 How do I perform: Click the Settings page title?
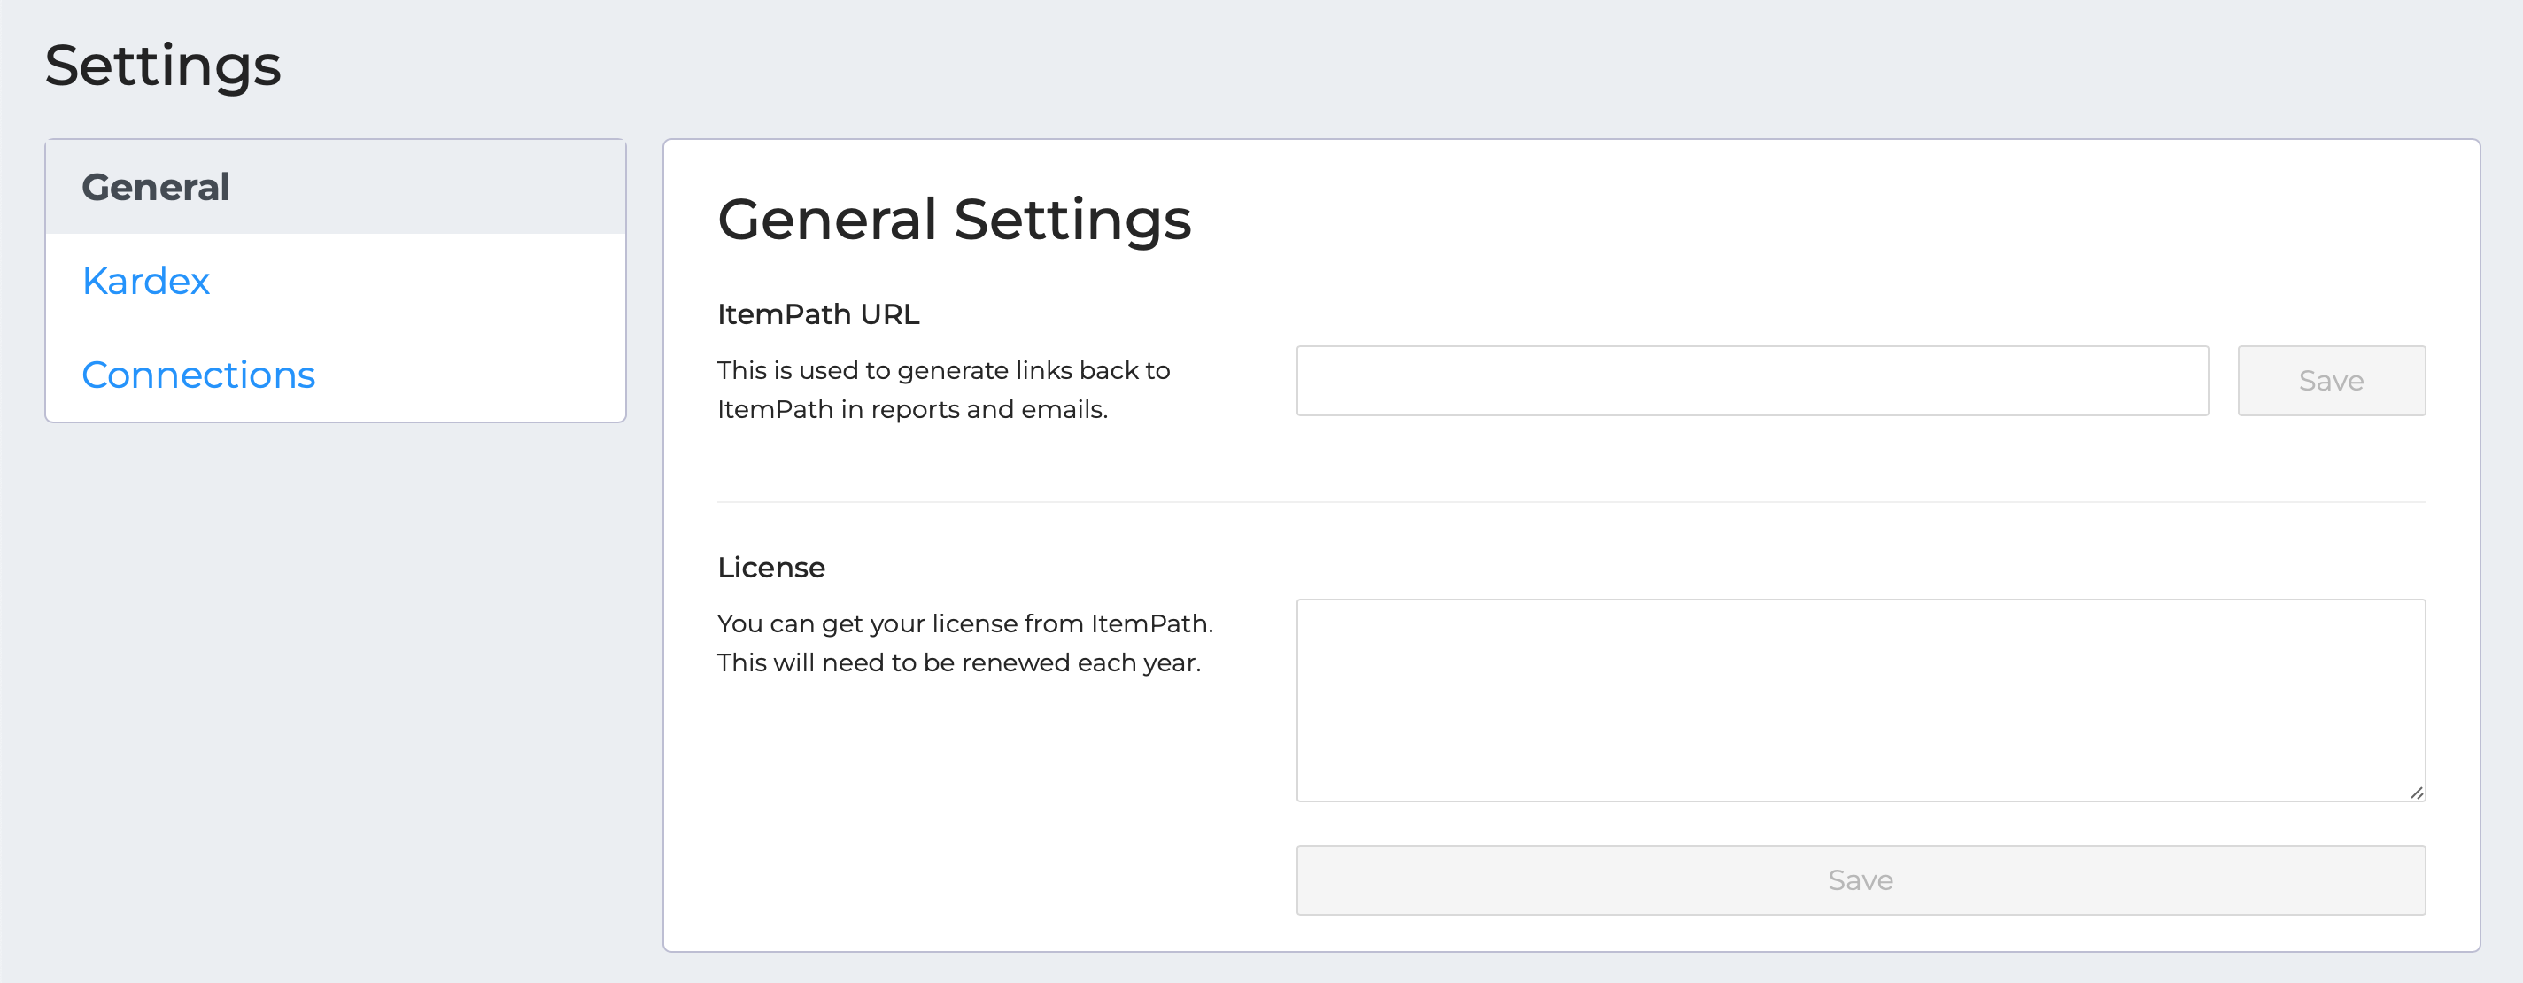point(163,66)
